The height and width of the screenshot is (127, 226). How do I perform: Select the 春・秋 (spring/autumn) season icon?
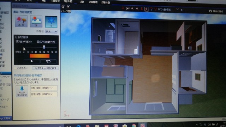coord(21,21)
